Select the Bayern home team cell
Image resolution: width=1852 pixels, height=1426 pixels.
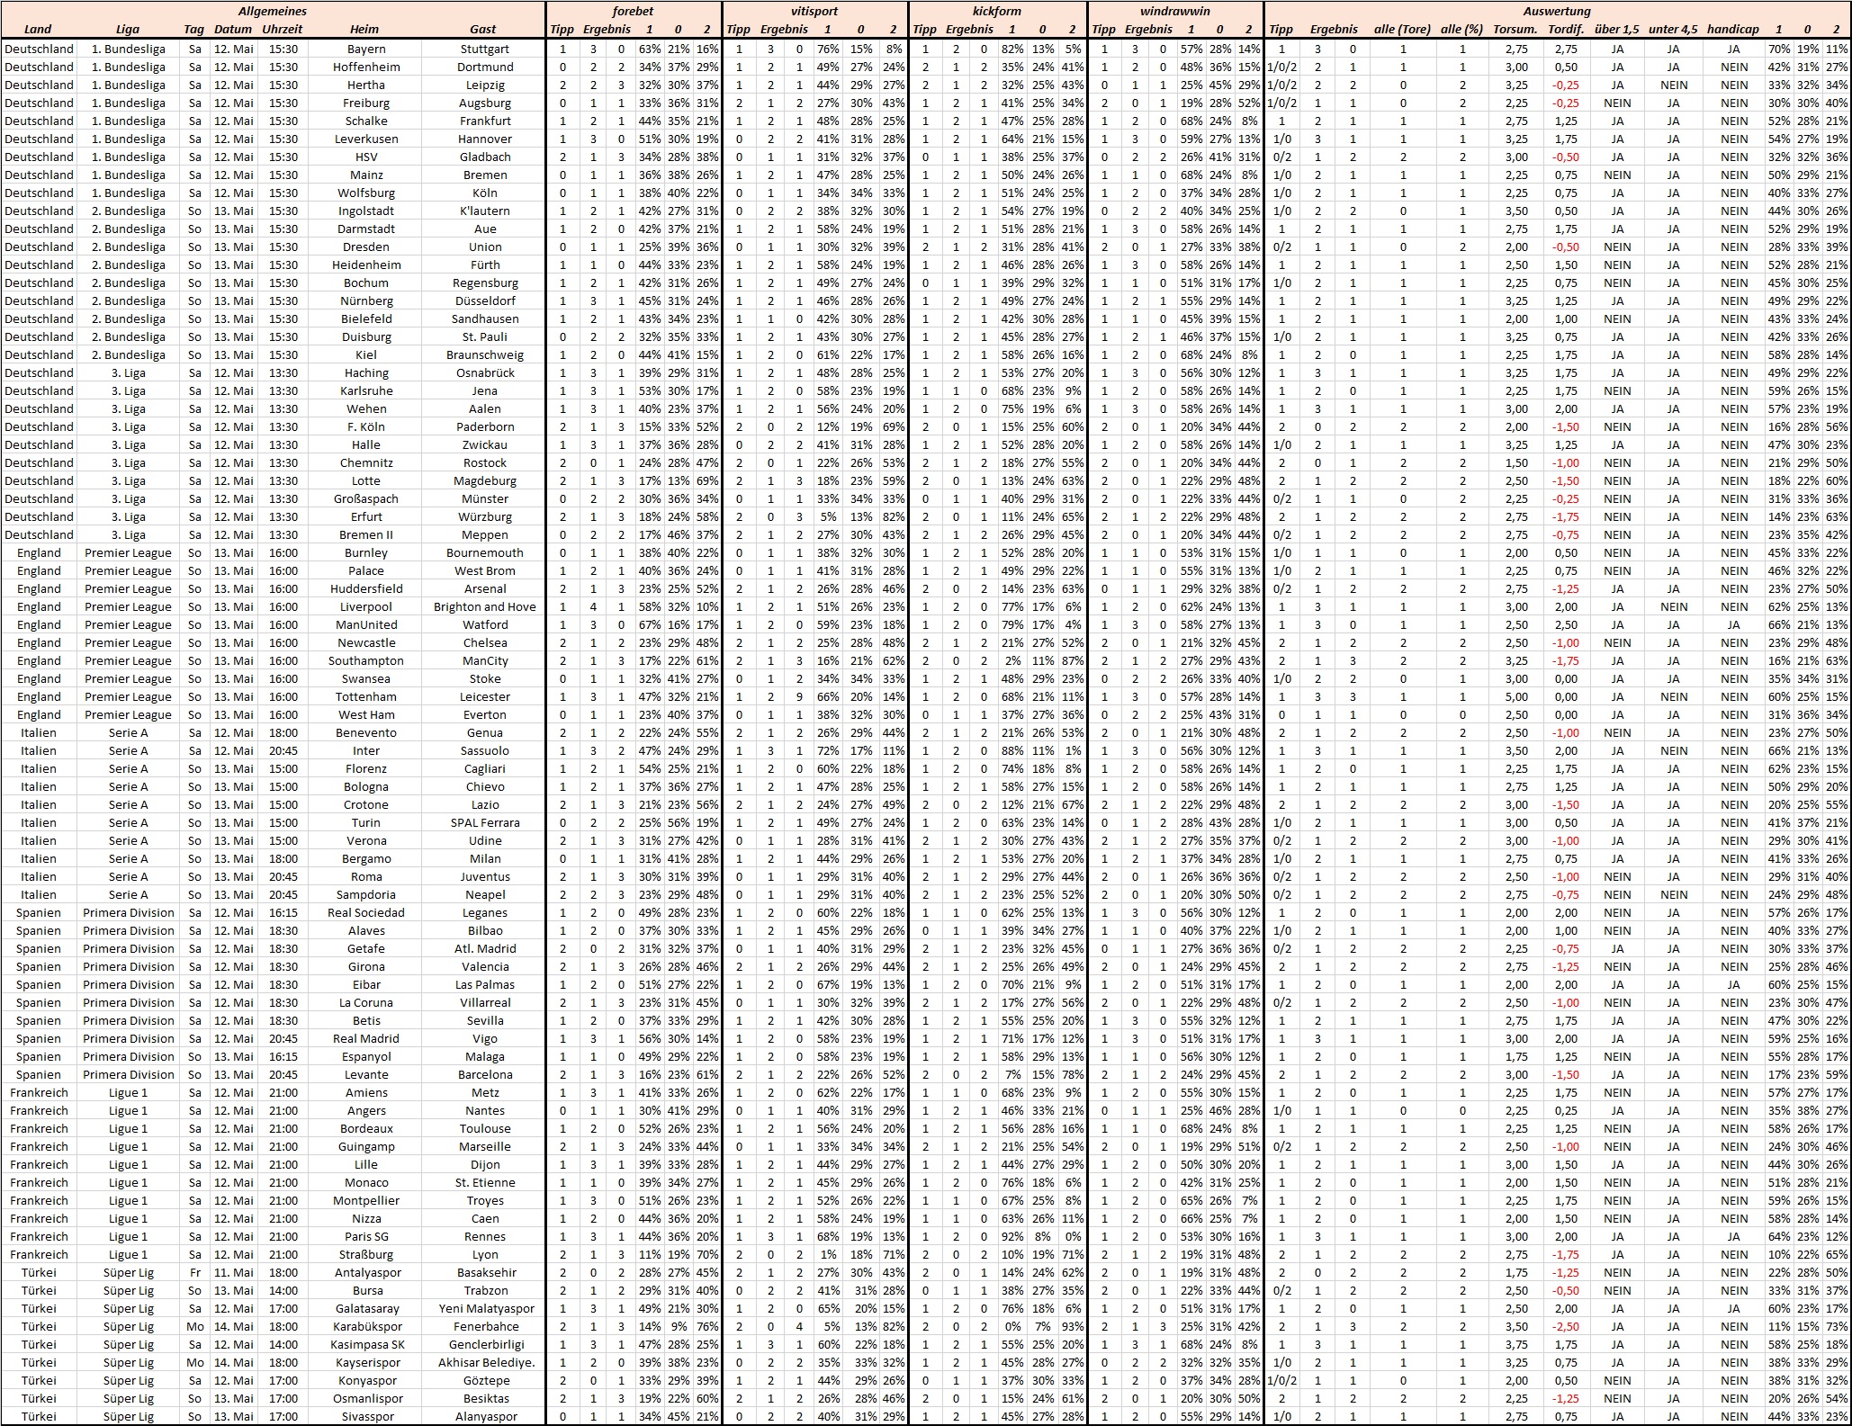click(x=365, y=49)
